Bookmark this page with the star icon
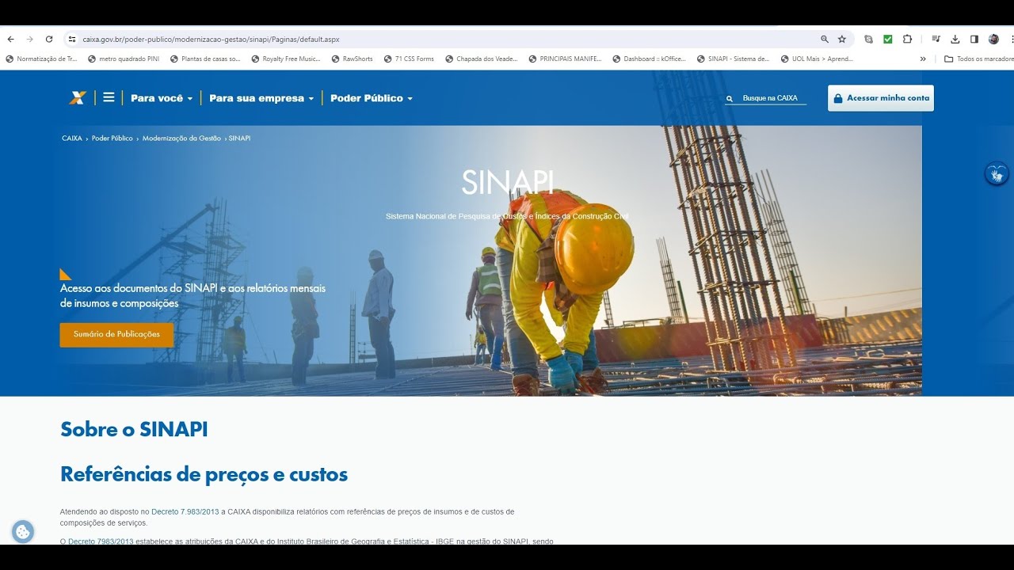 (x=842, y=39)
